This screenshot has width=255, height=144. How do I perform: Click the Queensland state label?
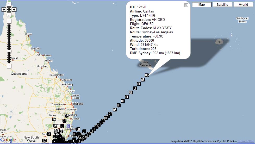tap(19, 74)
